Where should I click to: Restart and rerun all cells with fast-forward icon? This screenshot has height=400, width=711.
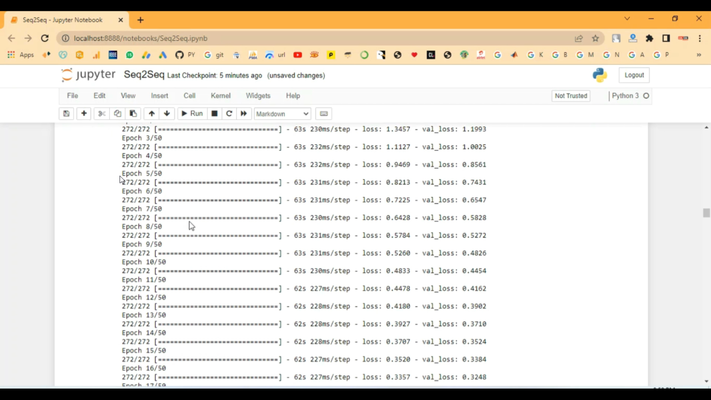(244, 114)
